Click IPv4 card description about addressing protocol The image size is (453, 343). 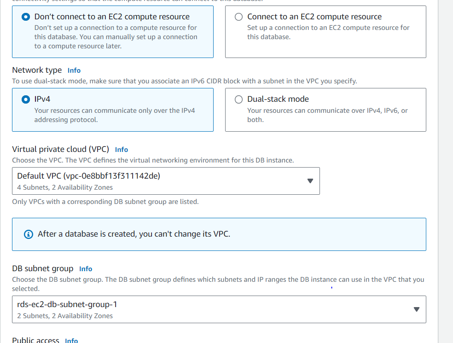point(115,115)
